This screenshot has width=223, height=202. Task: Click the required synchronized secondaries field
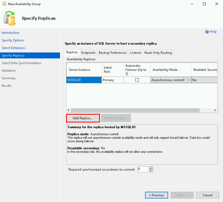point(143,170)
